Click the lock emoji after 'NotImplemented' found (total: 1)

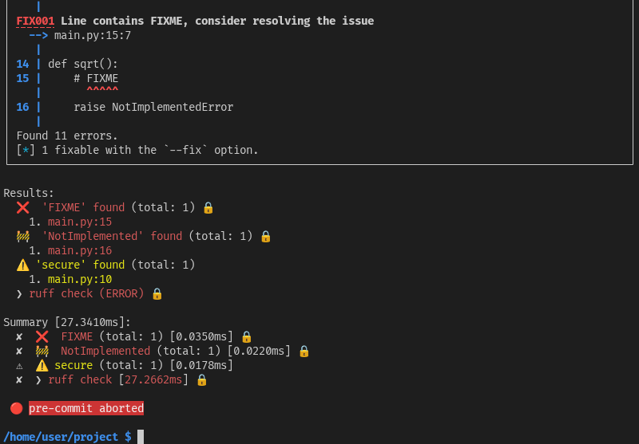click(x=266, y=236)
